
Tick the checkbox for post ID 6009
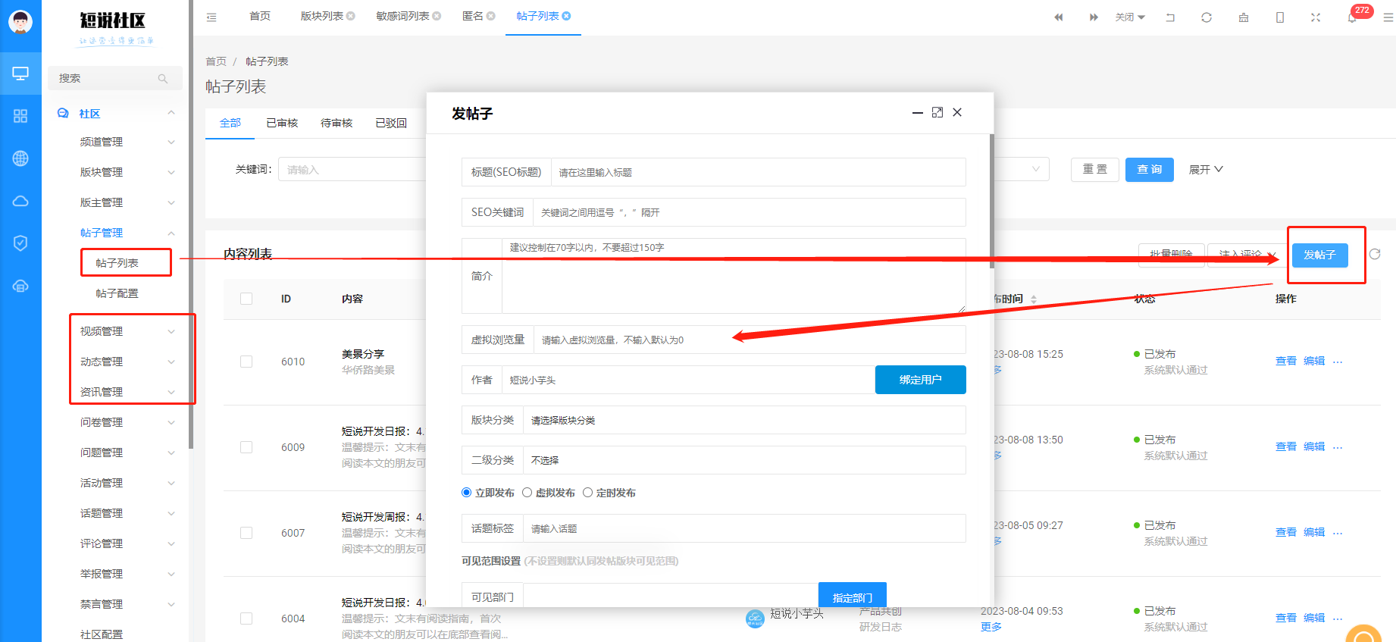coord(246,447)
